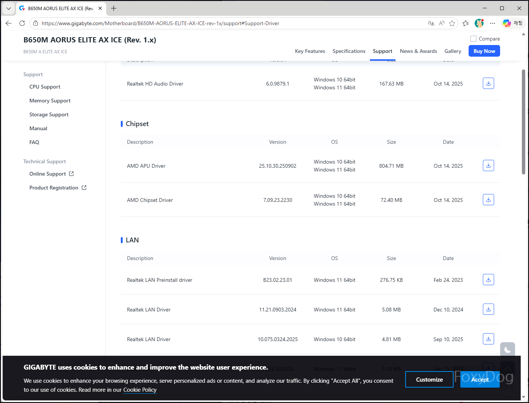Click the Buy Now button
Screen dimensions: 529x403
[484, 51]
